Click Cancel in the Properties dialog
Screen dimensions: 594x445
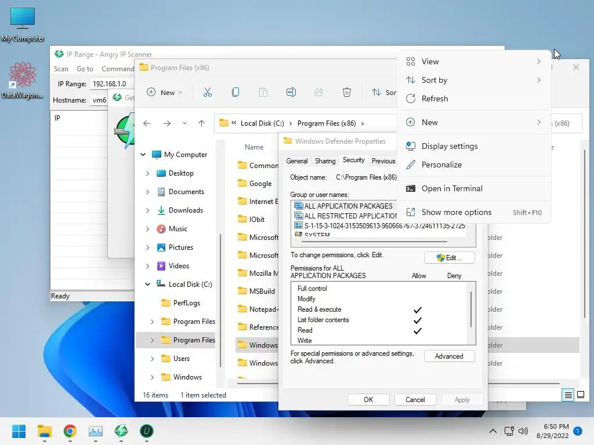click(x=415, y=400)
